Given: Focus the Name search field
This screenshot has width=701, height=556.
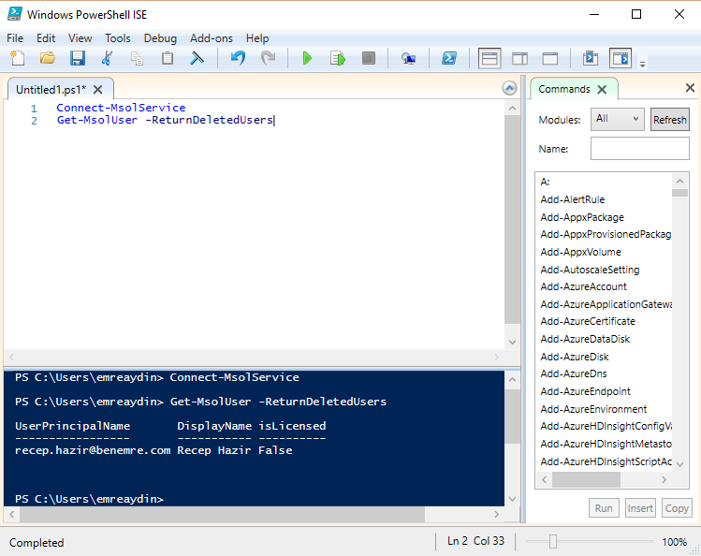Looking at the screenshot, I should (x=640, y=149).
